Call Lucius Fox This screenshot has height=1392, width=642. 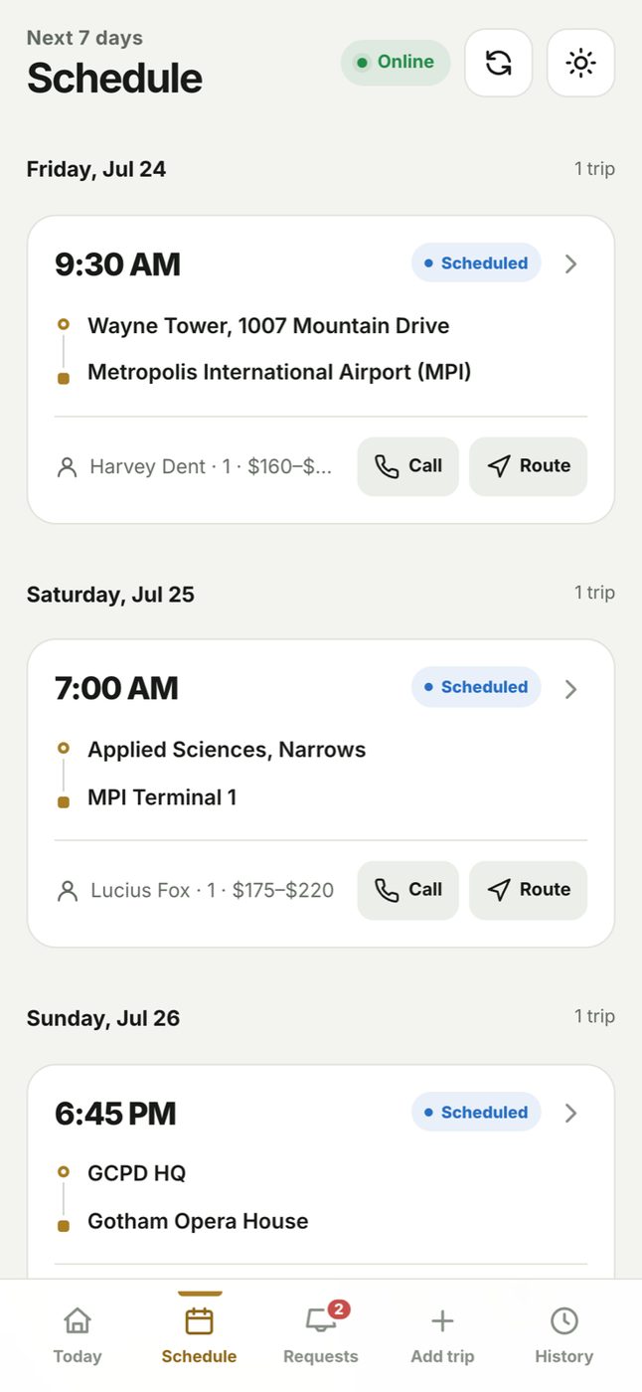pos(407,890)
